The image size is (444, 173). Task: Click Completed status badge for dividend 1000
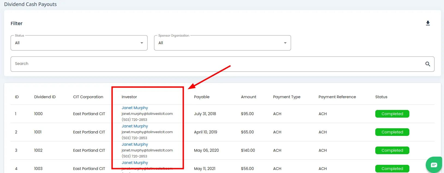point(392,114)
